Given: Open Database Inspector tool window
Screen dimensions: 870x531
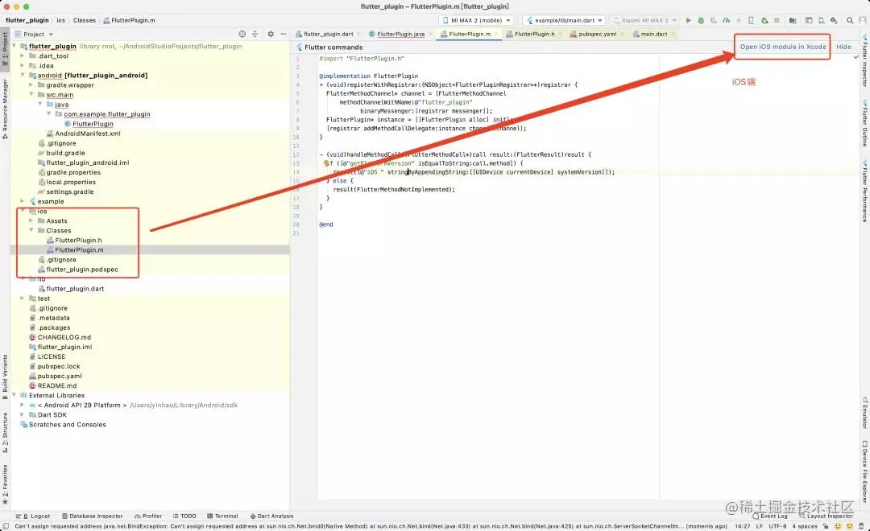Looking at the screenshot, I should (x=92, y=516).
